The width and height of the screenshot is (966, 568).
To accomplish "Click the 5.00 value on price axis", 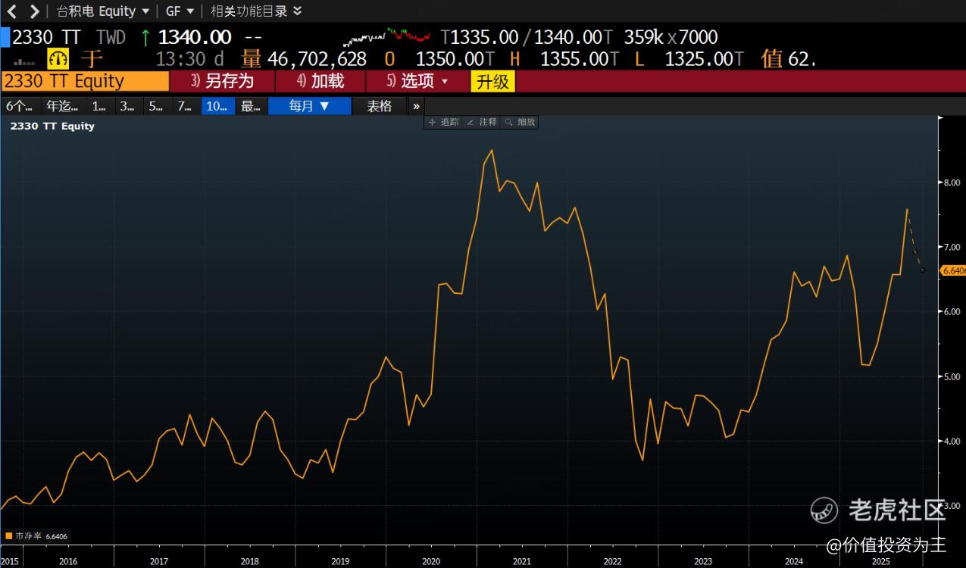I will tap(951, 376).
